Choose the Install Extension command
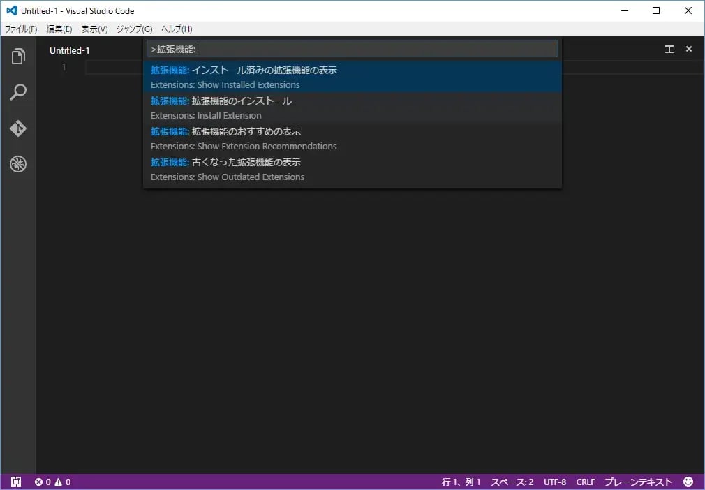The height and width of the screenshot is (490, 705). coord(352,107)
